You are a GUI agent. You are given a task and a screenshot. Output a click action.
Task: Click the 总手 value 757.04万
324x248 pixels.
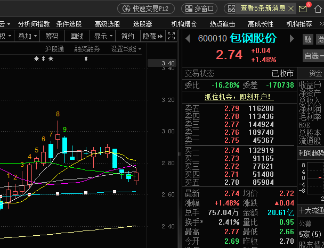click(223, 212)
